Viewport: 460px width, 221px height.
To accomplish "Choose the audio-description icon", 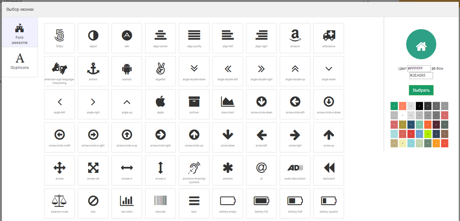I will coord(295,170).
